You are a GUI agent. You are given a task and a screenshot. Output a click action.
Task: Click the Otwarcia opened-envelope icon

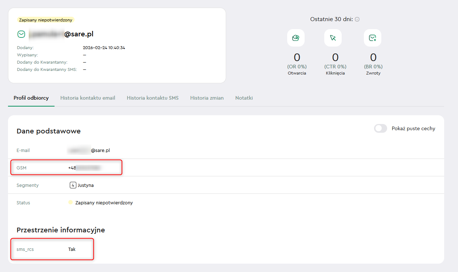pyautogui.click(x=296, y=38)
